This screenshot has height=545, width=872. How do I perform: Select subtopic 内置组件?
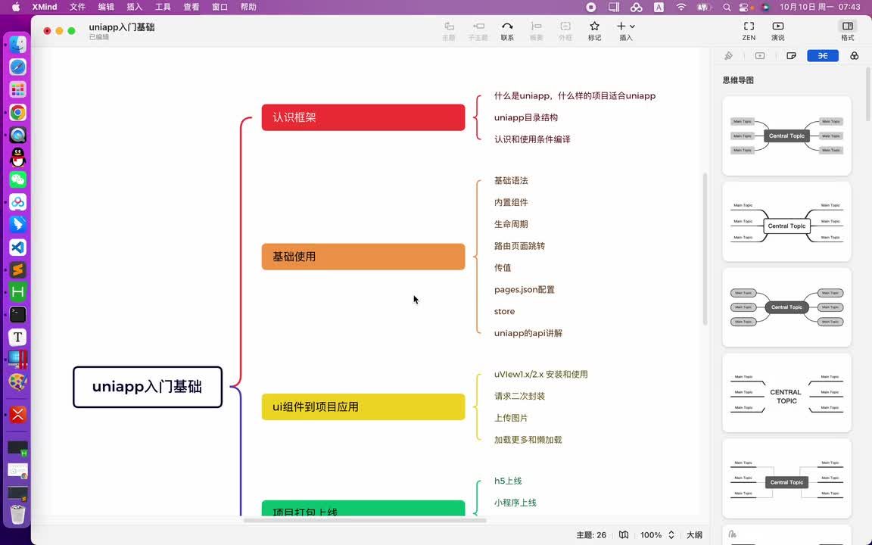pos(510,202)
